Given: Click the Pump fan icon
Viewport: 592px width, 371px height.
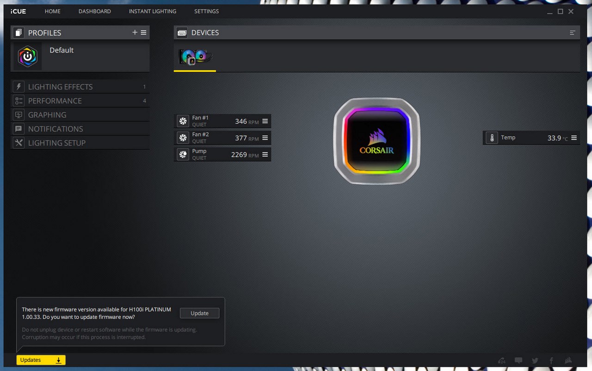Looking at the screenshot, I should tap(183, 154).
